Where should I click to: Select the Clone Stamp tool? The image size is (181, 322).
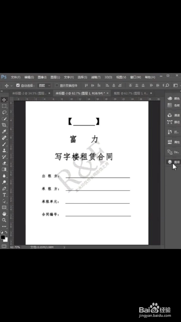tap(4, 150)
